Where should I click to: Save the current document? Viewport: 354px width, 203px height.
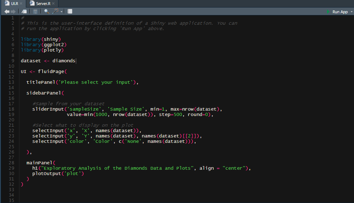pos(35,11)
